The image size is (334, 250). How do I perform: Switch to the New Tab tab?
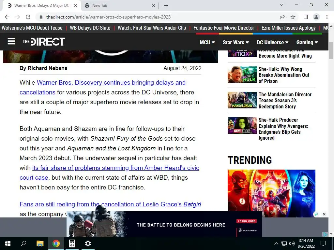point(120,6)
